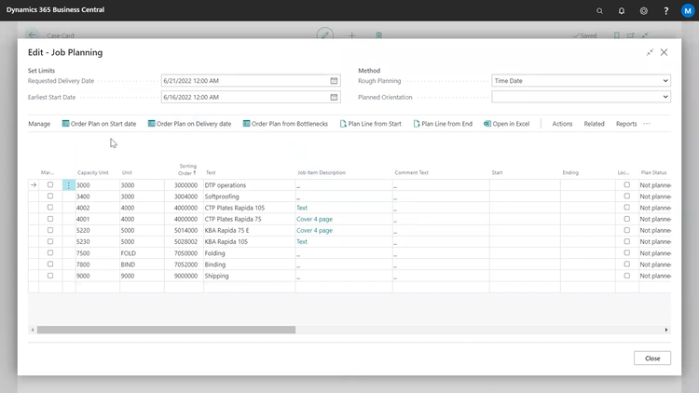
Task: Open the Actions menu
Action: click(562, 124)
